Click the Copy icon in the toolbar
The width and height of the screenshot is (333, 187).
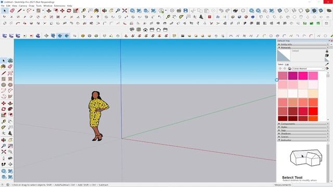(200, 10)
